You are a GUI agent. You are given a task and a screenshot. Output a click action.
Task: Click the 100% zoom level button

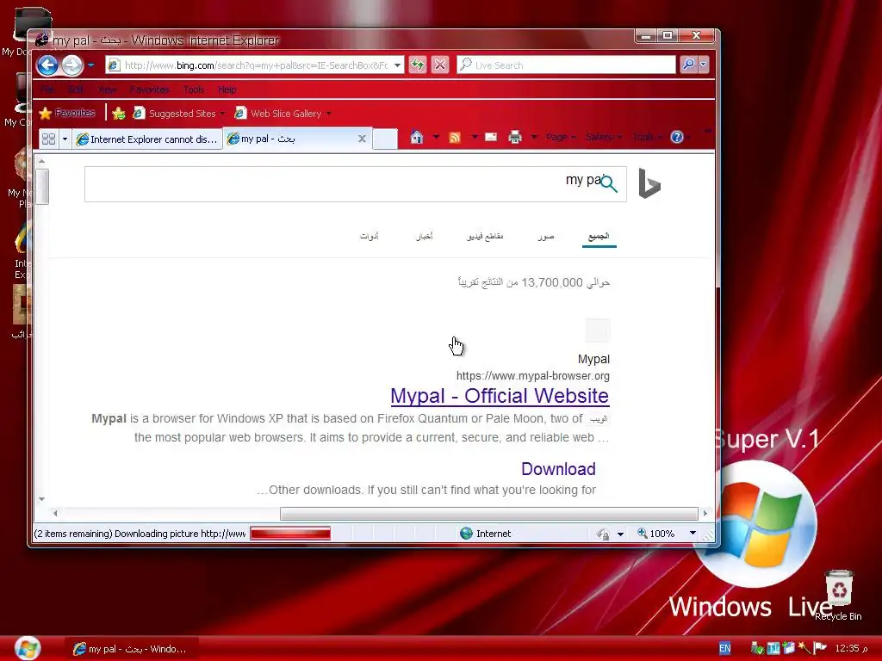pos(655,534)
